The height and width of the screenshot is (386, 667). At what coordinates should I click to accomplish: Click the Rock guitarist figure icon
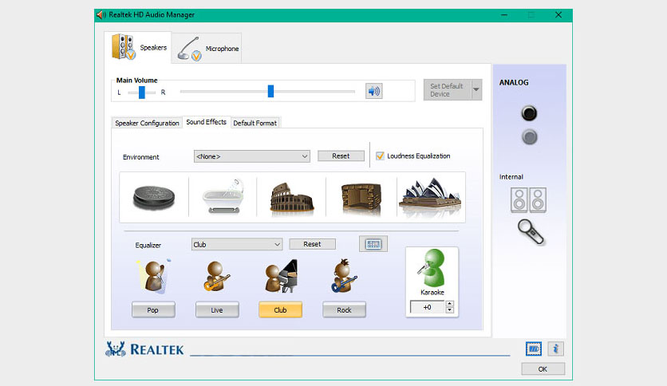pyautogui.click(x=344, y=276)
